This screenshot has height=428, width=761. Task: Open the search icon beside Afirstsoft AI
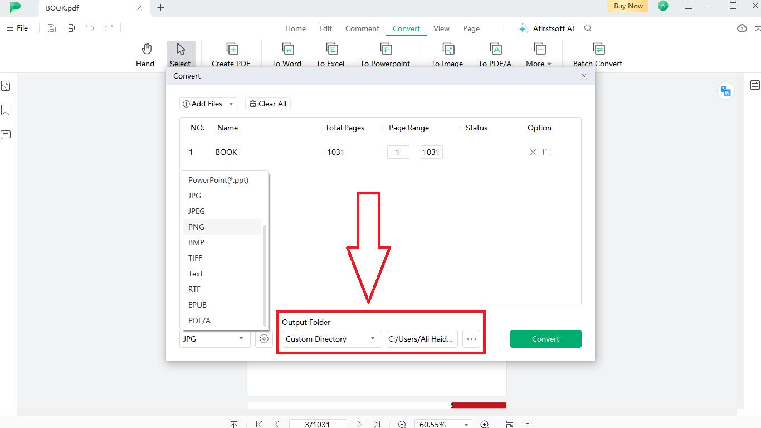tap(588, 28)
